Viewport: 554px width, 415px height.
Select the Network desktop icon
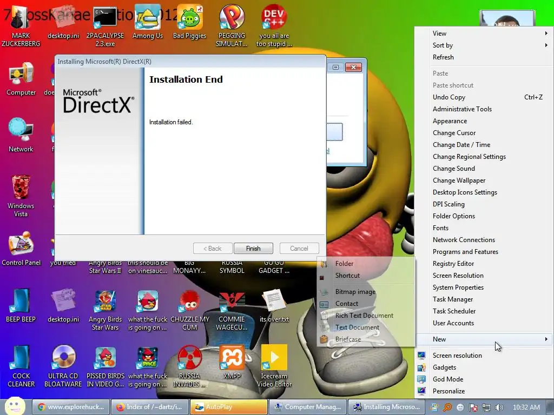(21, 135)
